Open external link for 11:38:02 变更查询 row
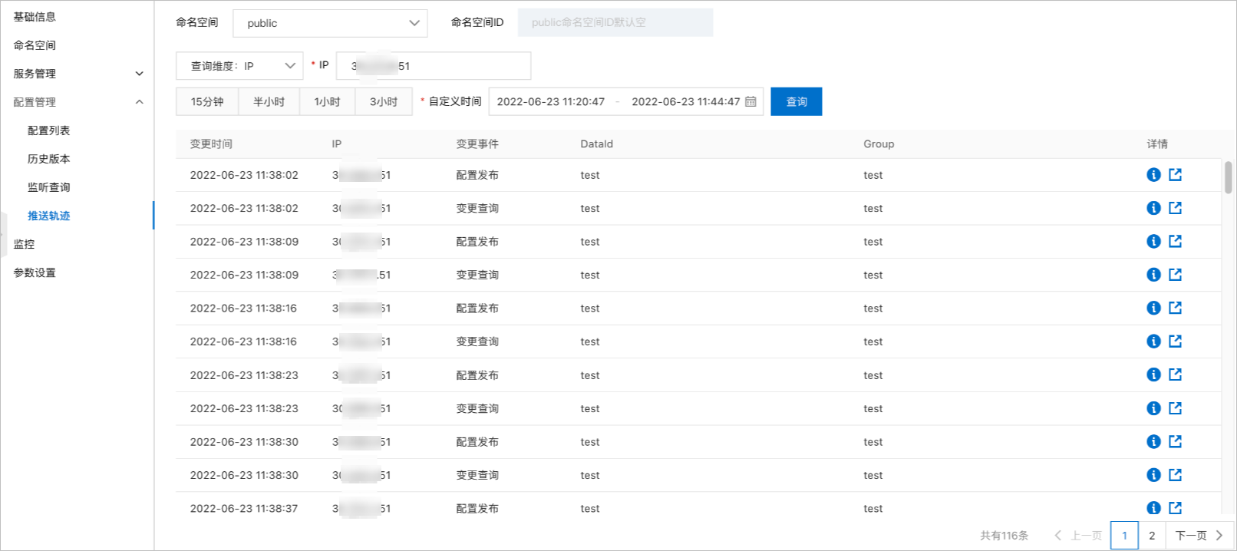This screenshot has width=1237, height=551. [x=1175, y=208]
